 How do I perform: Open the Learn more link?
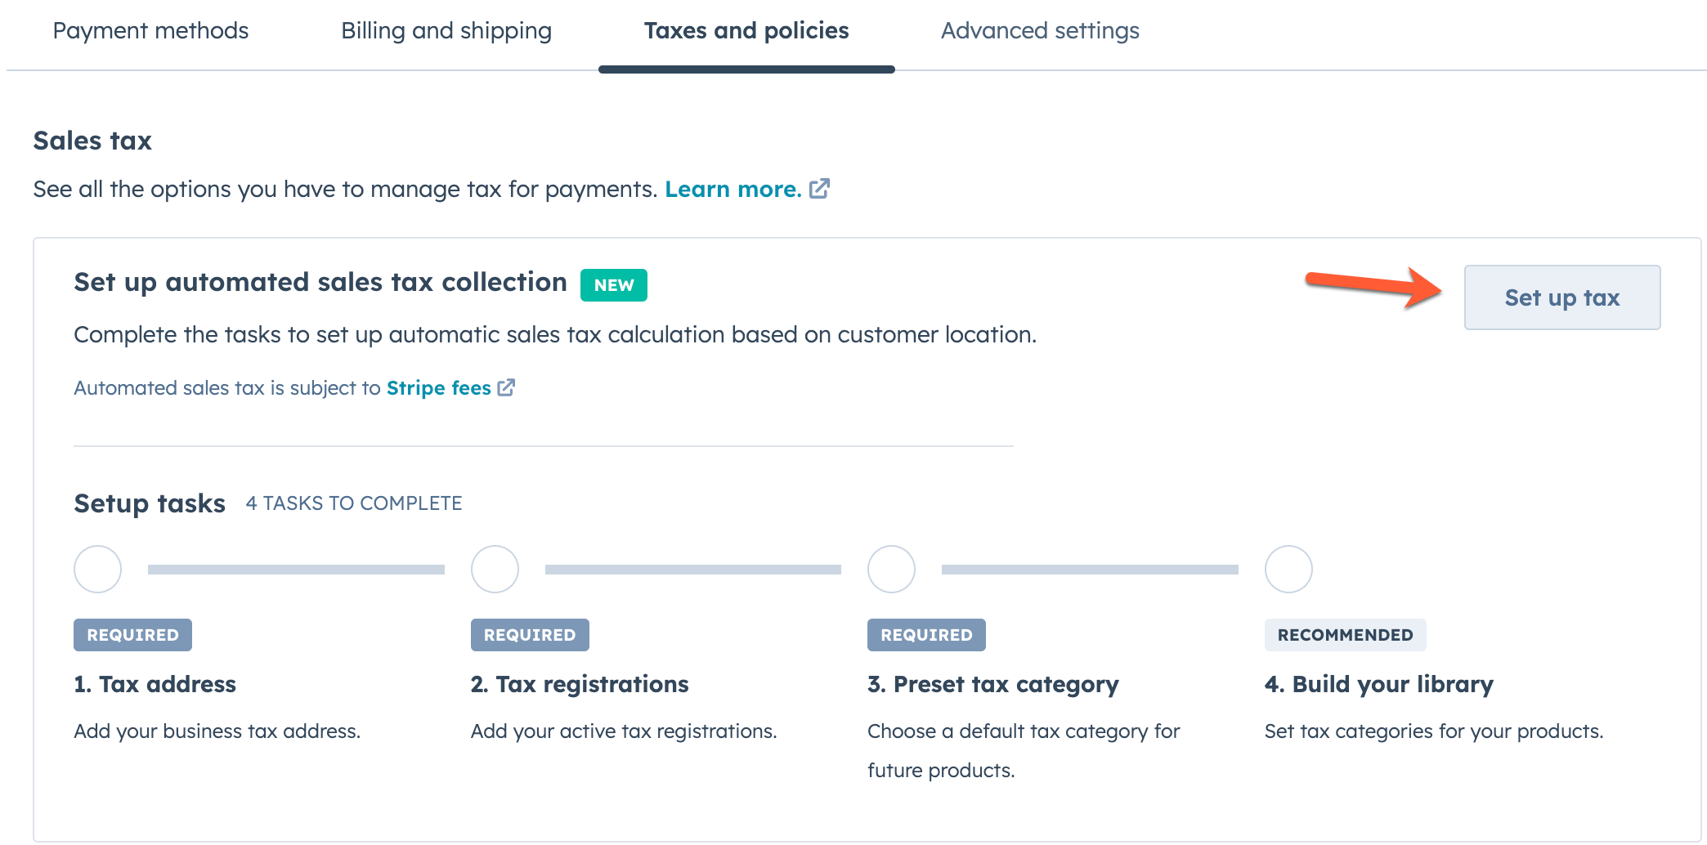tap(733, 189)
